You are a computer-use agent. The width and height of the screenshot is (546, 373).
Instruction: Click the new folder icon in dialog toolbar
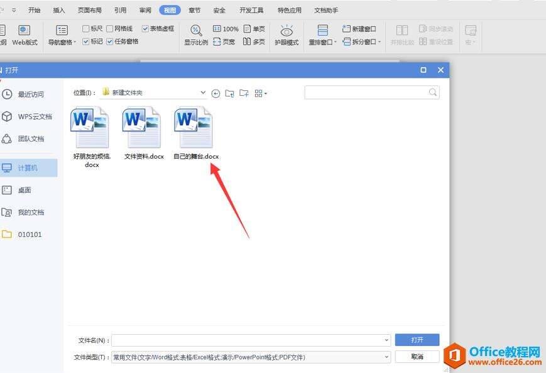(x=244, y=93)
